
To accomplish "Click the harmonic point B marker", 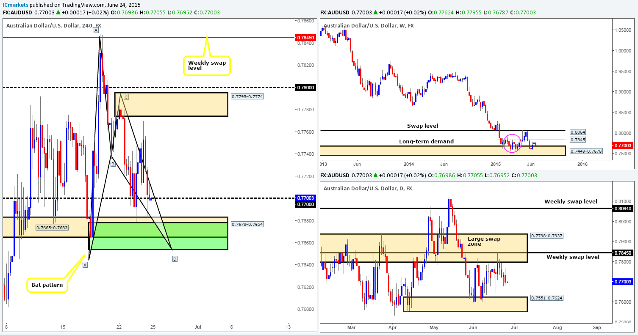I will pos(113,164).
